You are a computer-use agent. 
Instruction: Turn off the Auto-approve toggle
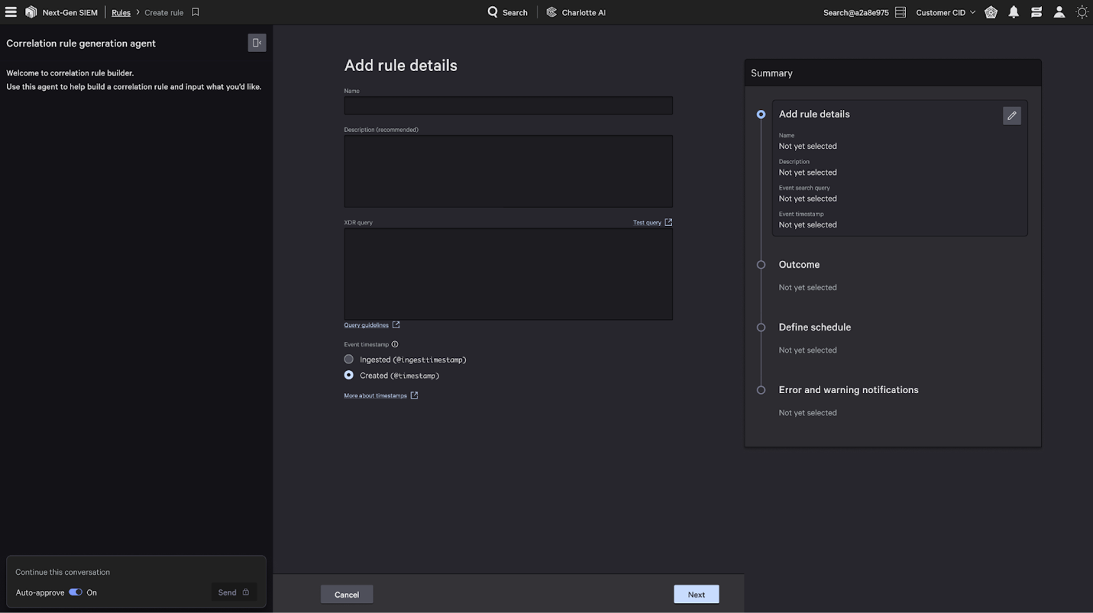coord(76,592)
